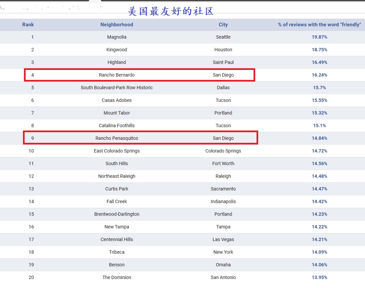The width and height of the screenshot is (365, 288).
Task: Click the Neighborhood column header
Action: click(116, 25)
